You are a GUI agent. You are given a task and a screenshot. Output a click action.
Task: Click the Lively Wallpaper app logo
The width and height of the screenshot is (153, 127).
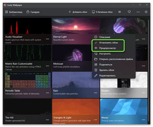[x=5, y=5]
